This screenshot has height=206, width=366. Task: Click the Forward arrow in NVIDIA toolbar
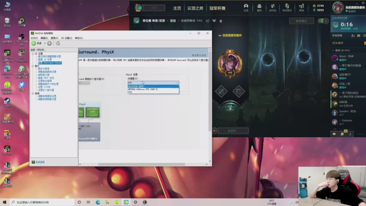49,43
